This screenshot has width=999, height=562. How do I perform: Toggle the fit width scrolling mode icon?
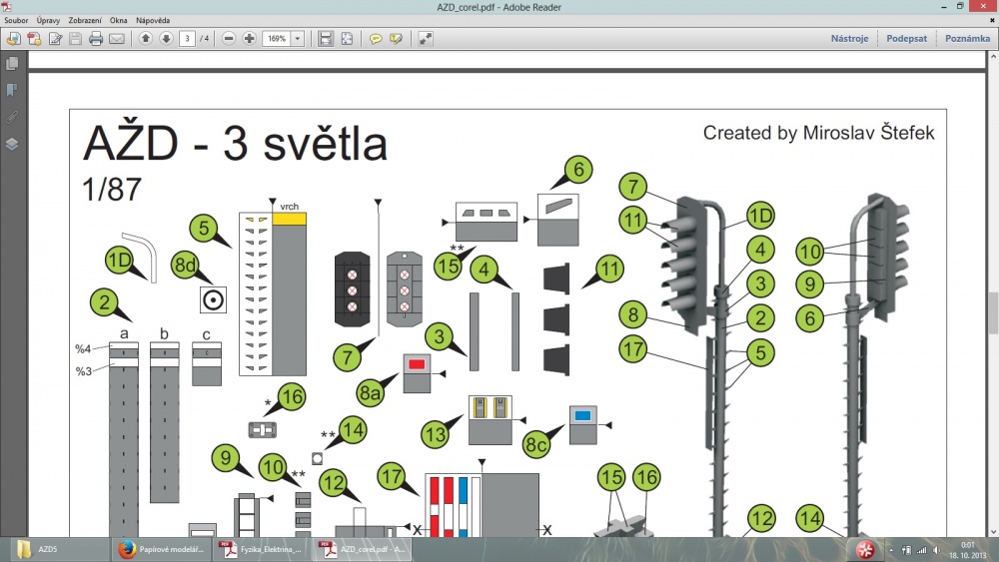(x=326, y=39)
